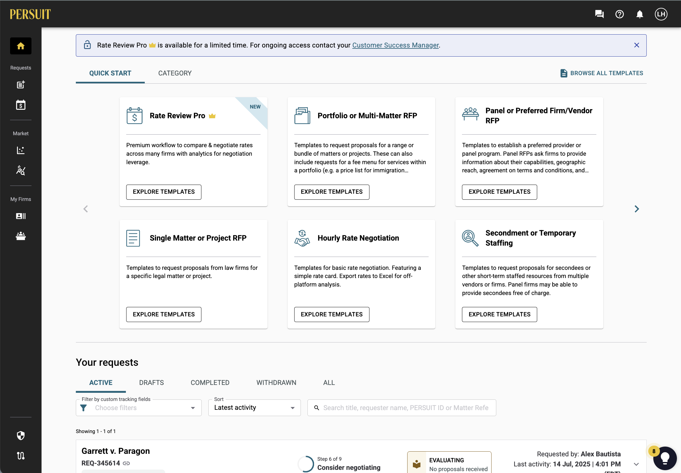Go to next template carousel page
Viewport: 681px width, 473px height.
tap(637, 209)
